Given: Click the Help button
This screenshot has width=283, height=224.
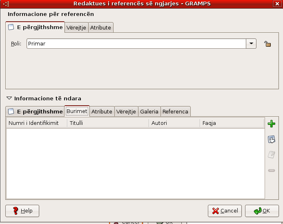Looking at the screenshot, I should click(22, 211).
